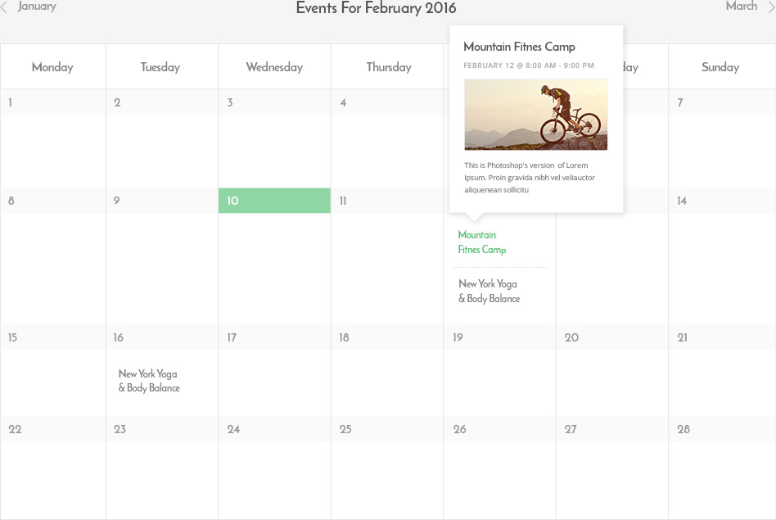
Task: Click the Sunday column header
Action: click(x=720, y=66)
